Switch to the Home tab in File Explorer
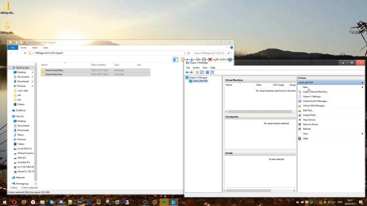Screen dimensions: 367x206 pyautogui.click(x=24, y=47)
